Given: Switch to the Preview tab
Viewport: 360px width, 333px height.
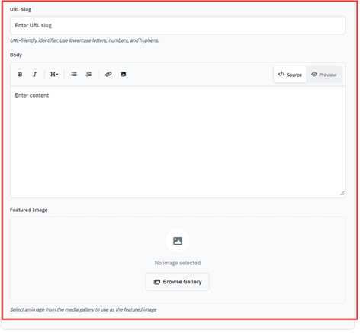Looking at the screenshot, I should click(324, 75).
